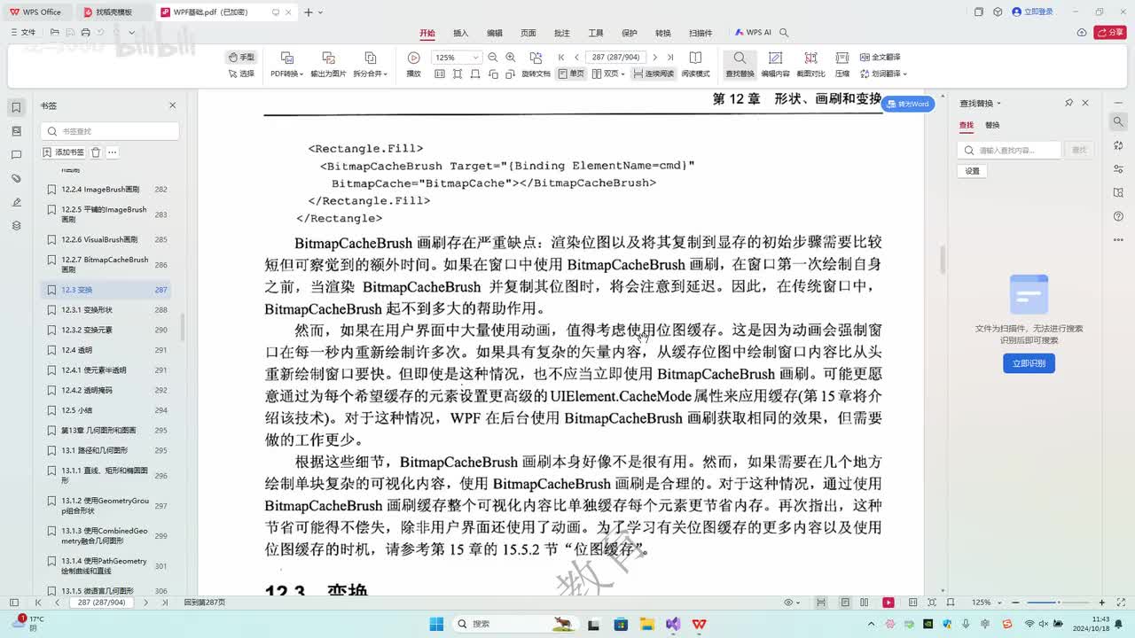
Task: Switch to the Annotate ribbon tab
Action: click(x=561, y=33)
